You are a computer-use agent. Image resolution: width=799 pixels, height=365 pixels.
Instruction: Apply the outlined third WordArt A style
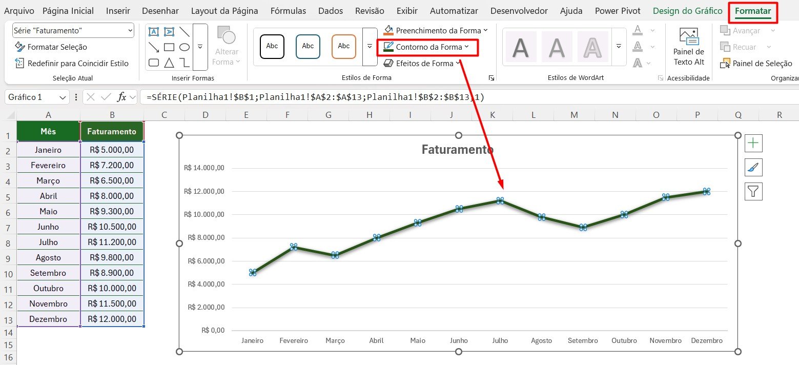(x=593, y=47)
